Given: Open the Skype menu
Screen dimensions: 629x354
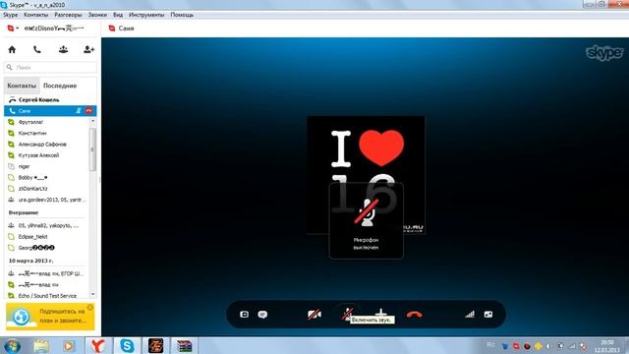Looking at the screenshot, I should coord(11,15).
